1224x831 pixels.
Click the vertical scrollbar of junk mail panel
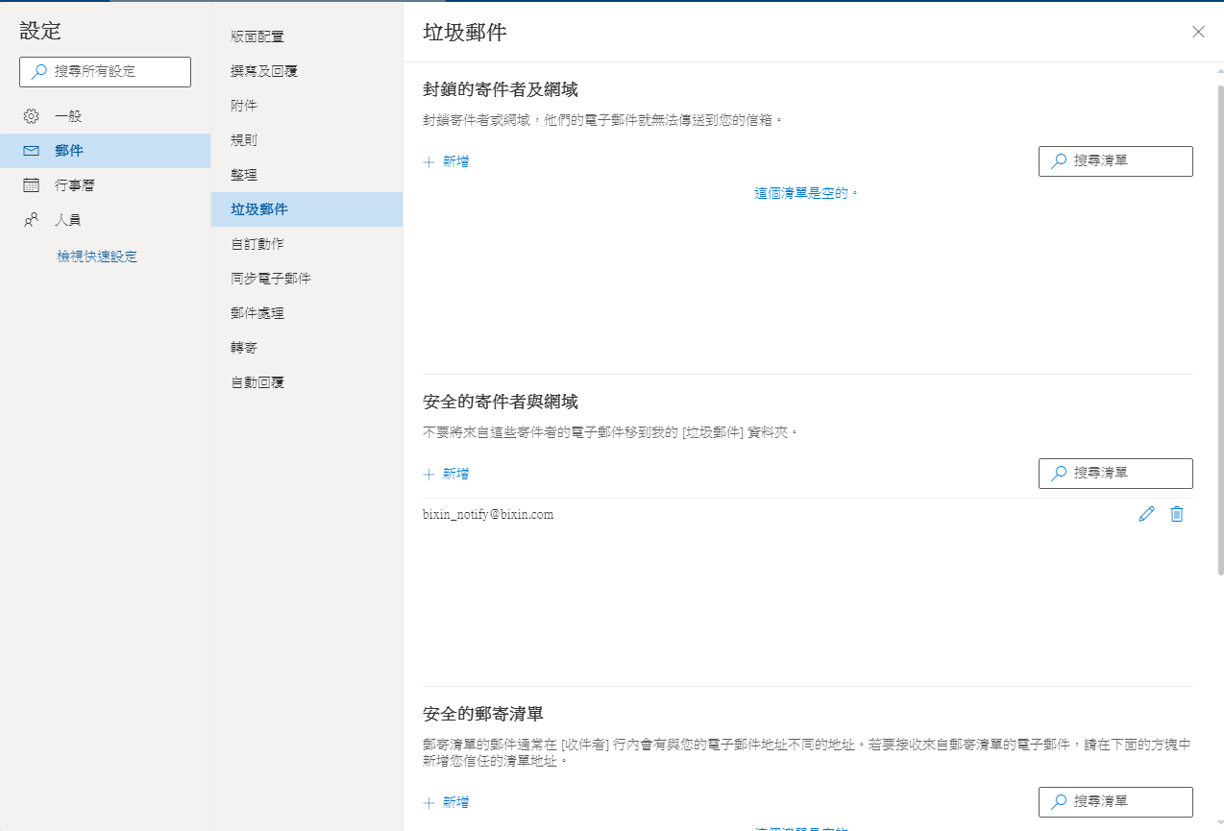pyautogui.click(x=1220, y=330)
